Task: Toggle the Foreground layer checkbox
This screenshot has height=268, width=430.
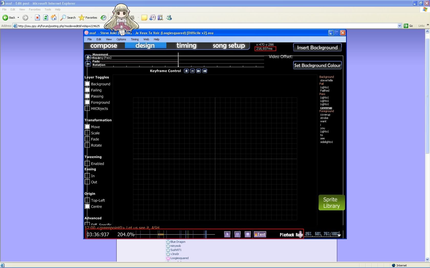Action: point(87,102)
